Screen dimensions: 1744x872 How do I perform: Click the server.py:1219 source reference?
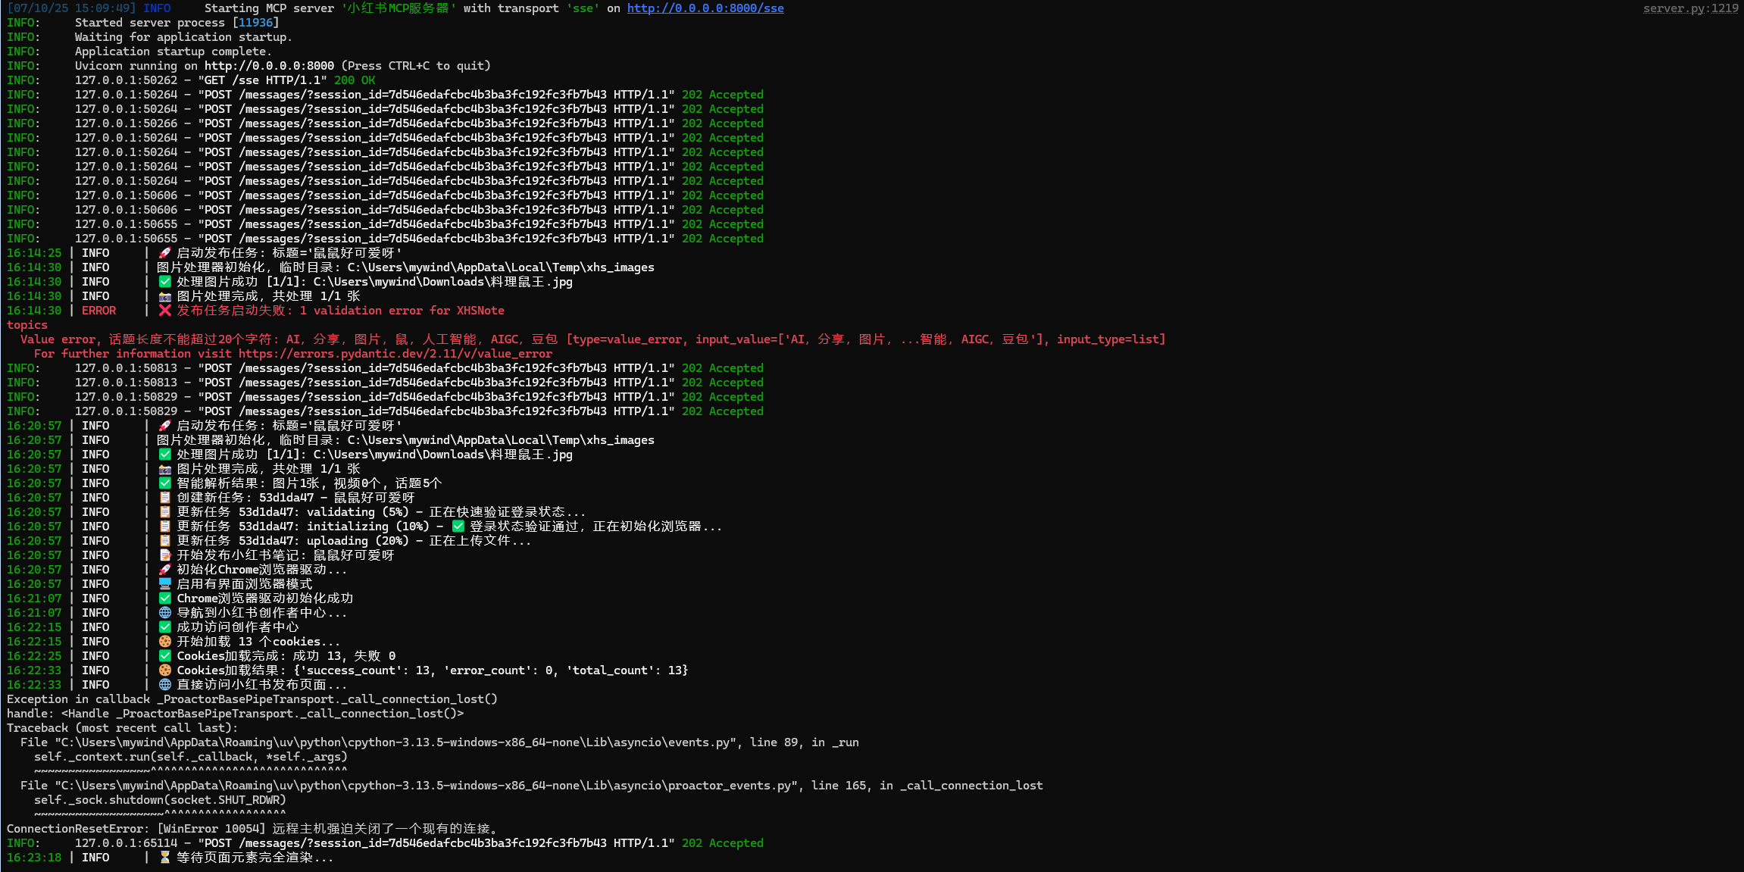point(1690,8)
